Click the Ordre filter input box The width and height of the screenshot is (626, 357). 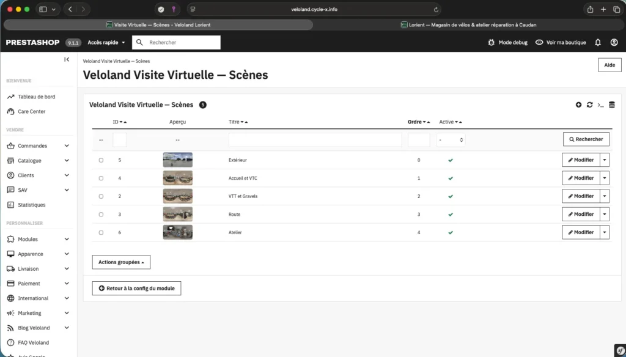419,140
